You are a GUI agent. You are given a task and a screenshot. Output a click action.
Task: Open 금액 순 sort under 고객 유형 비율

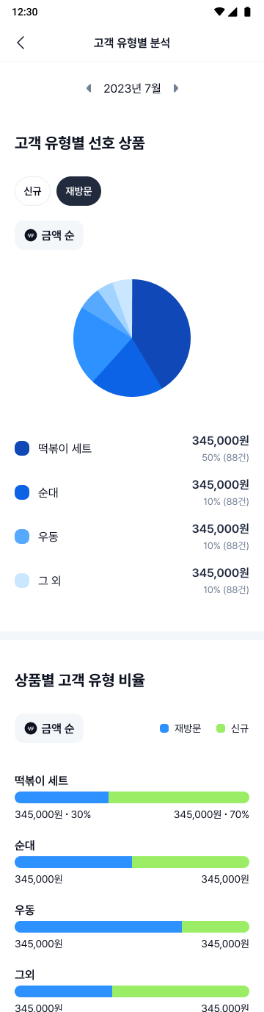tap(49, 728)
